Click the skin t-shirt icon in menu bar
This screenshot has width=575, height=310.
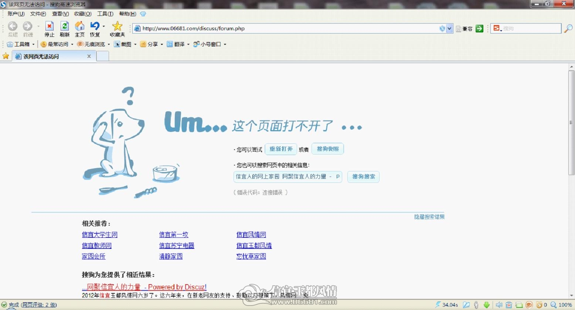click(143, 14)
